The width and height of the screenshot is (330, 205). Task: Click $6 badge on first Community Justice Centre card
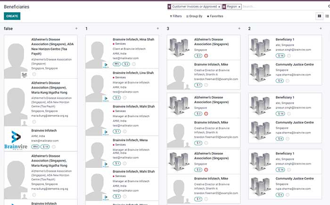tap(280, 81)
